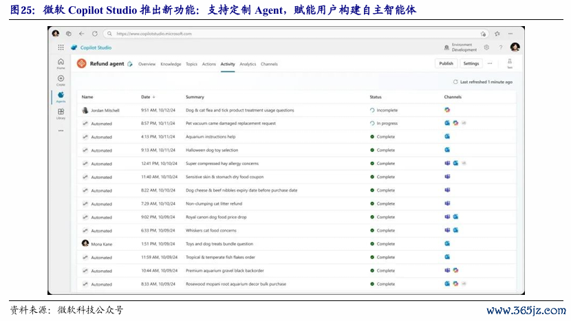Go to Home in the sidebar
This screenshot has width=571, height=321.
[x=61, y=64]
